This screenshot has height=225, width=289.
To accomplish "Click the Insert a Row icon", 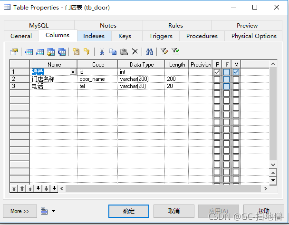I will point(29,52).
